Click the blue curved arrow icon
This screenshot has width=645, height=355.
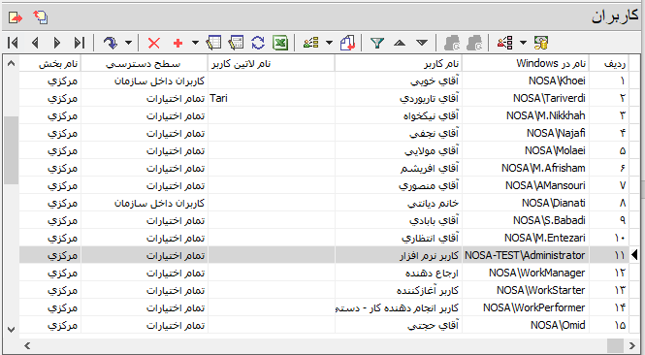coord(111,43)
